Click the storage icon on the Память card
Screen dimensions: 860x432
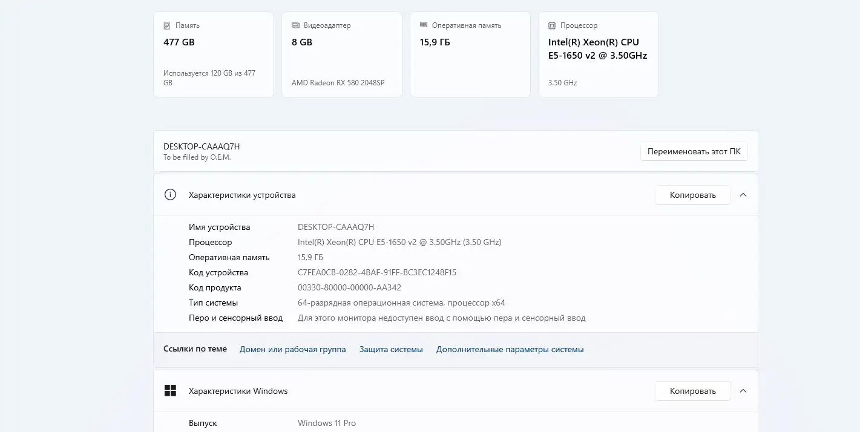(167, 26)
